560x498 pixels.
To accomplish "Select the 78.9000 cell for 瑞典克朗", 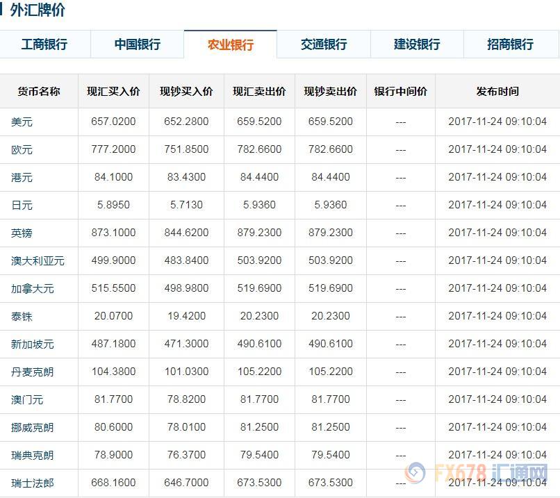I will (x=113, y=455).
